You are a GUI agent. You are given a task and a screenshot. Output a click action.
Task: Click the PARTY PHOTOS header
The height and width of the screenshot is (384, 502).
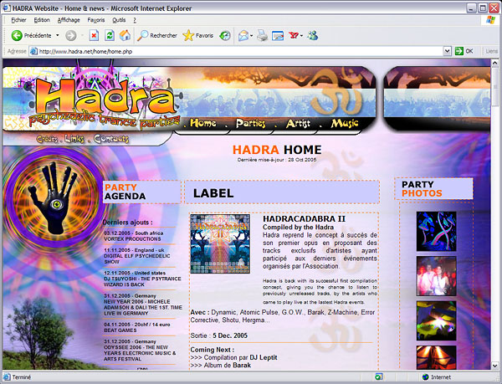click(433, 189)
